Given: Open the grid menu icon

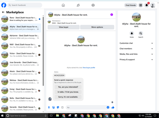Looking at the screenshot, I should tap(141, 5).
